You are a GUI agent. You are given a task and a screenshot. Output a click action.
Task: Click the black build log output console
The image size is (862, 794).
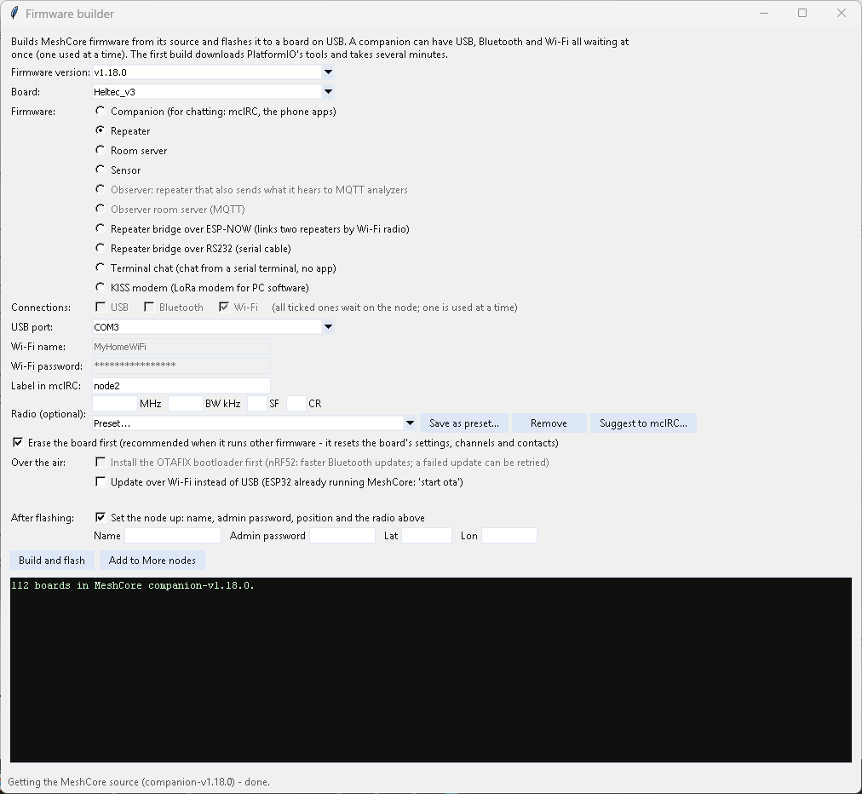point(430,670)
